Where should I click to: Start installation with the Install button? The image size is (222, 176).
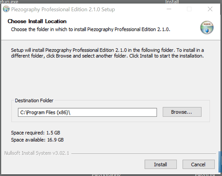tap(160, 164)
